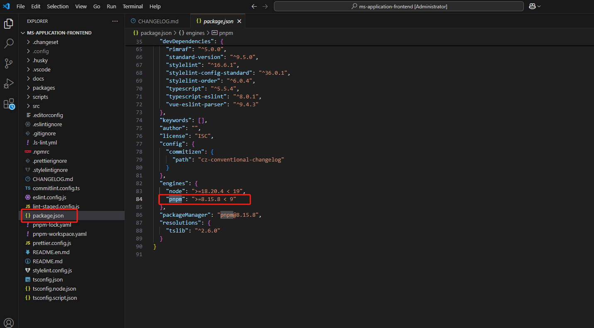This screenshot has height=328, width=594.
Task: Open the Source Control view
Action: [x=9, y=63]
